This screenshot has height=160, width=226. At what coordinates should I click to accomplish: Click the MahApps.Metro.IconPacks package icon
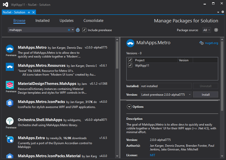tap(10, 103)
